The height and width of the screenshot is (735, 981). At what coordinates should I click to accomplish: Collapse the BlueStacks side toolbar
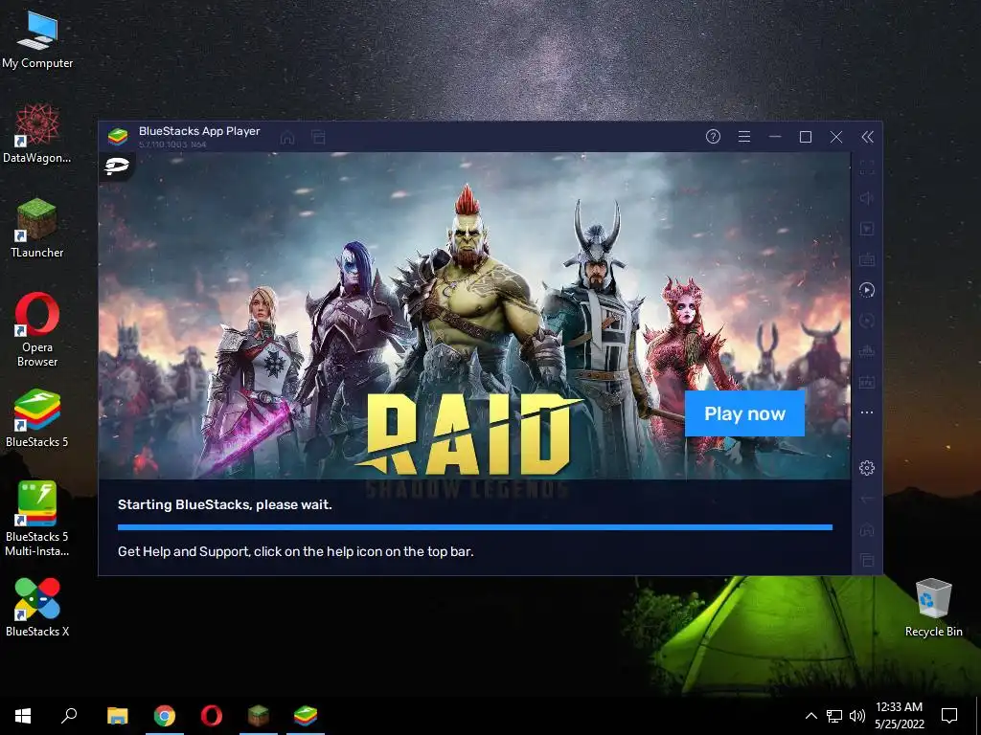(x=867, y=137)
